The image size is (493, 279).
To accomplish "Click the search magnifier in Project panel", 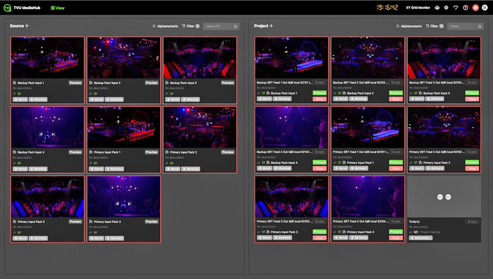I will [x=479, y=26].
